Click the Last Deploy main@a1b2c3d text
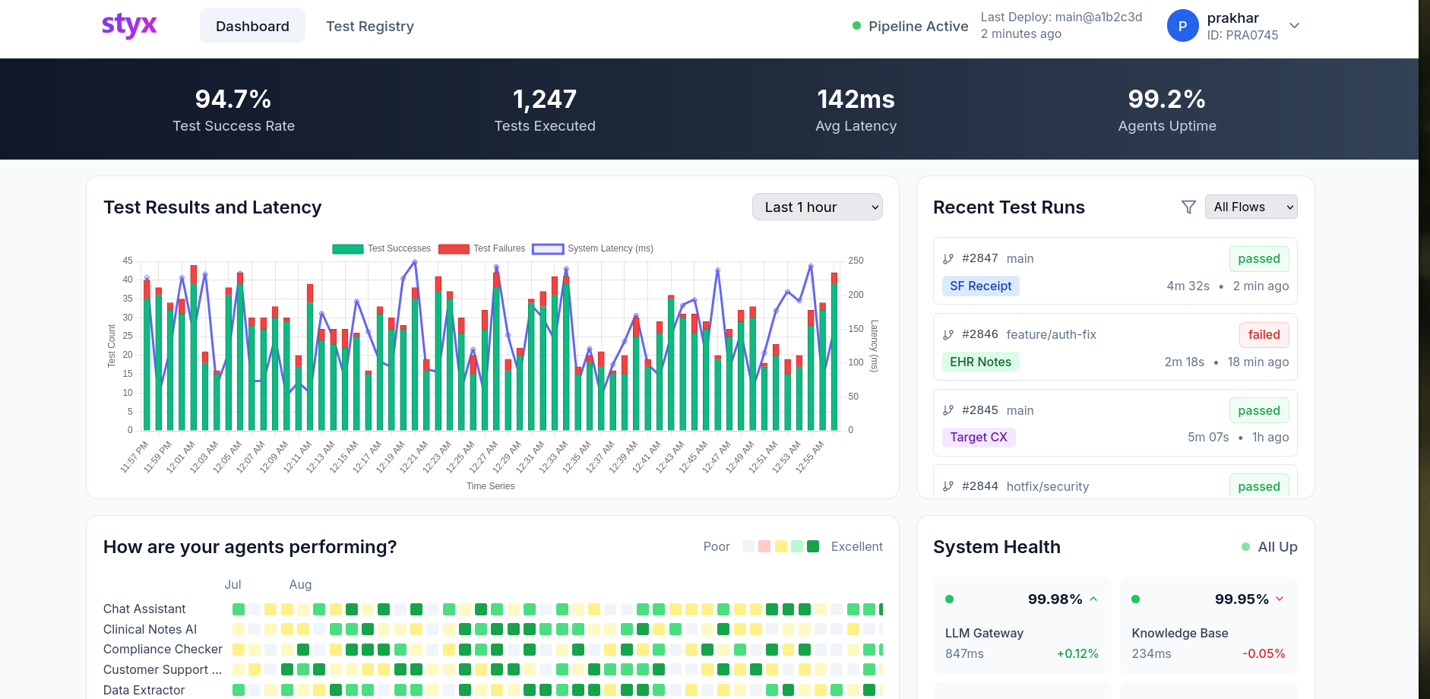This screenshot has height=699, width=1430. pyautogui.click(x=1061, y=17)
